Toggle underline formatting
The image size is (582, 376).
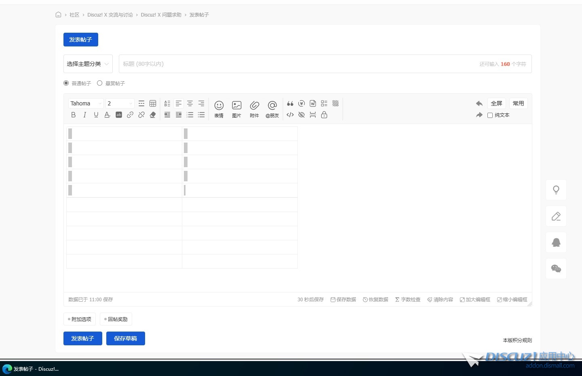point(96,115)
